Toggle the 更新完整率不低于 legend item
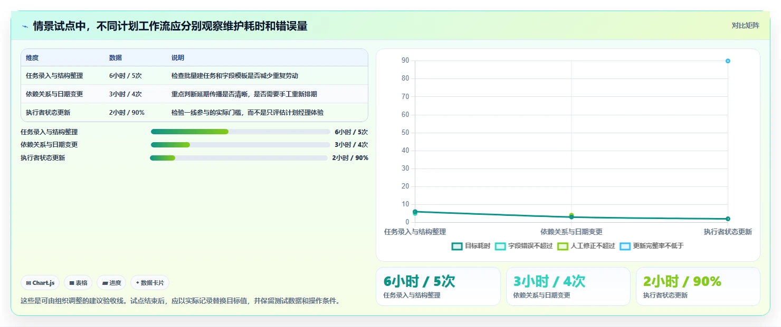The height and width of the screenshot is (327, 781). click(652, 246)
